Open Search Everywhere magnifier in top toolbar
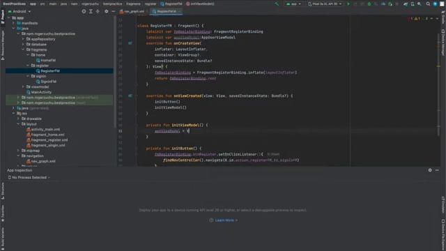Image resolution: width=446 pixels, height=251 pixels. [428, 4]
